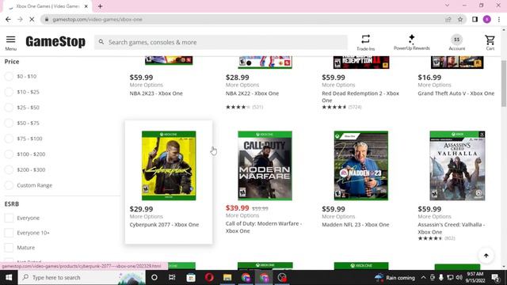507x285 pixels.
Task: Open Cyberpunk 2077 - Xbox One link
Action: coord(164,225)
